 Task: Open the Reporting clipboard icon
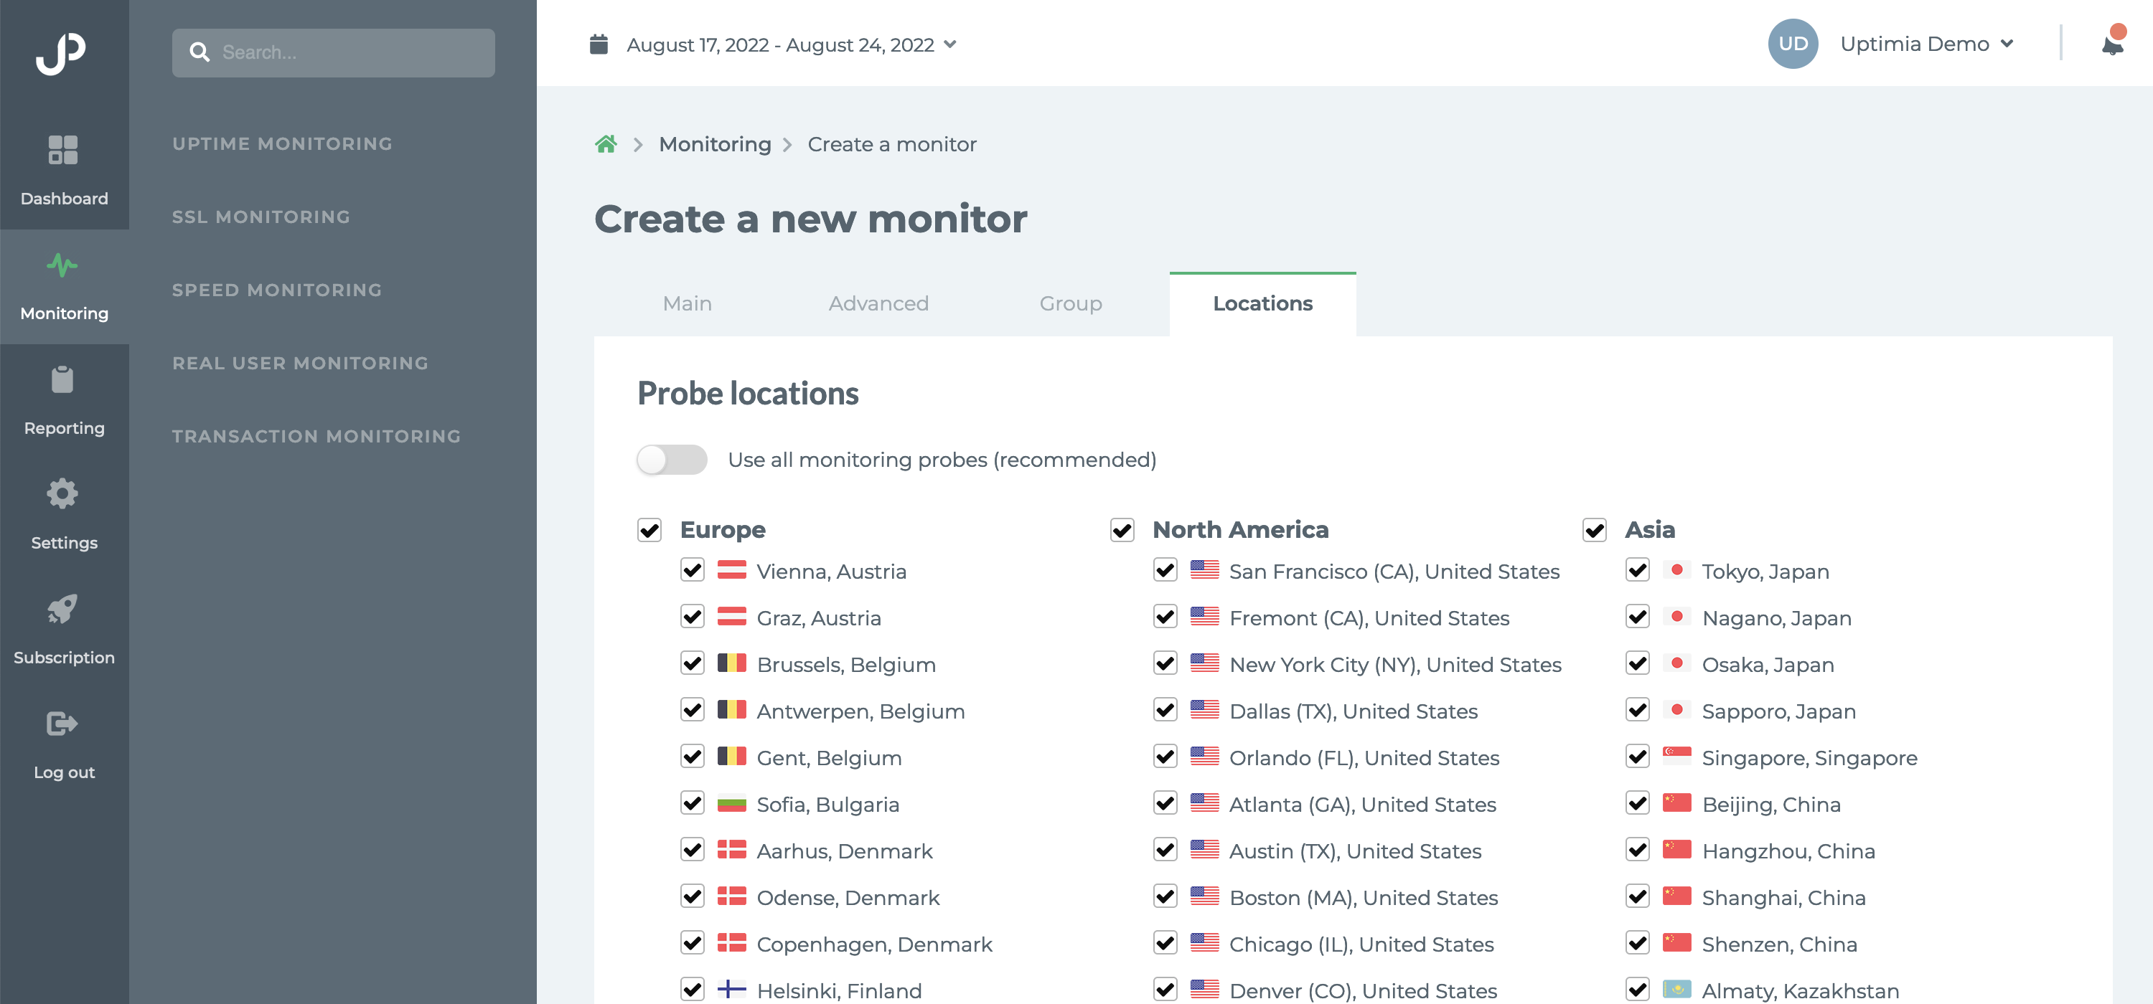click(62, 379)
